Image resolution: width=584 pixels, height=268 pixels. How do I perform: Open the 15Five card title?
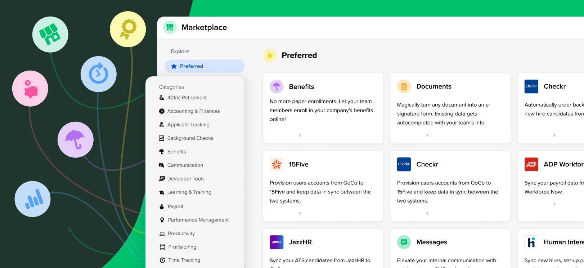click(298, 164)
